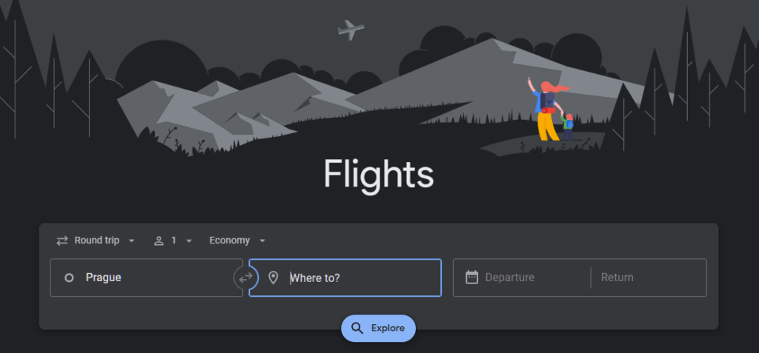Select the Economy seating class label
759x353 pixels.
click(x=230, y=241)
